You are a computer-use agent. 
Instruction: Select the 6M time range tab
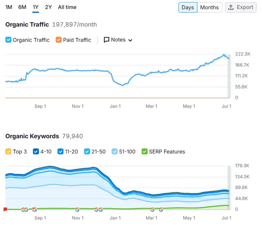coord(22,7)
